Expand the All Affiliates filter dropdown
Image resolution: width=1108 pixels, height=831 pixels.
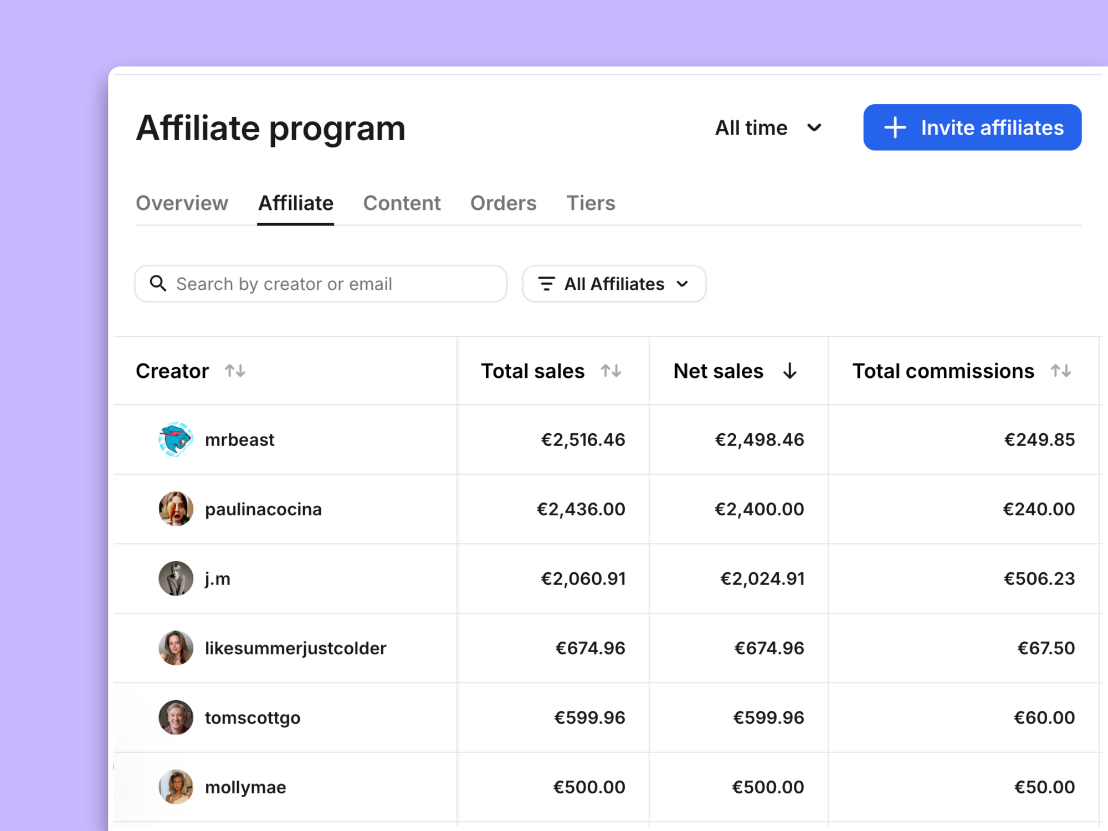(614, 284)
